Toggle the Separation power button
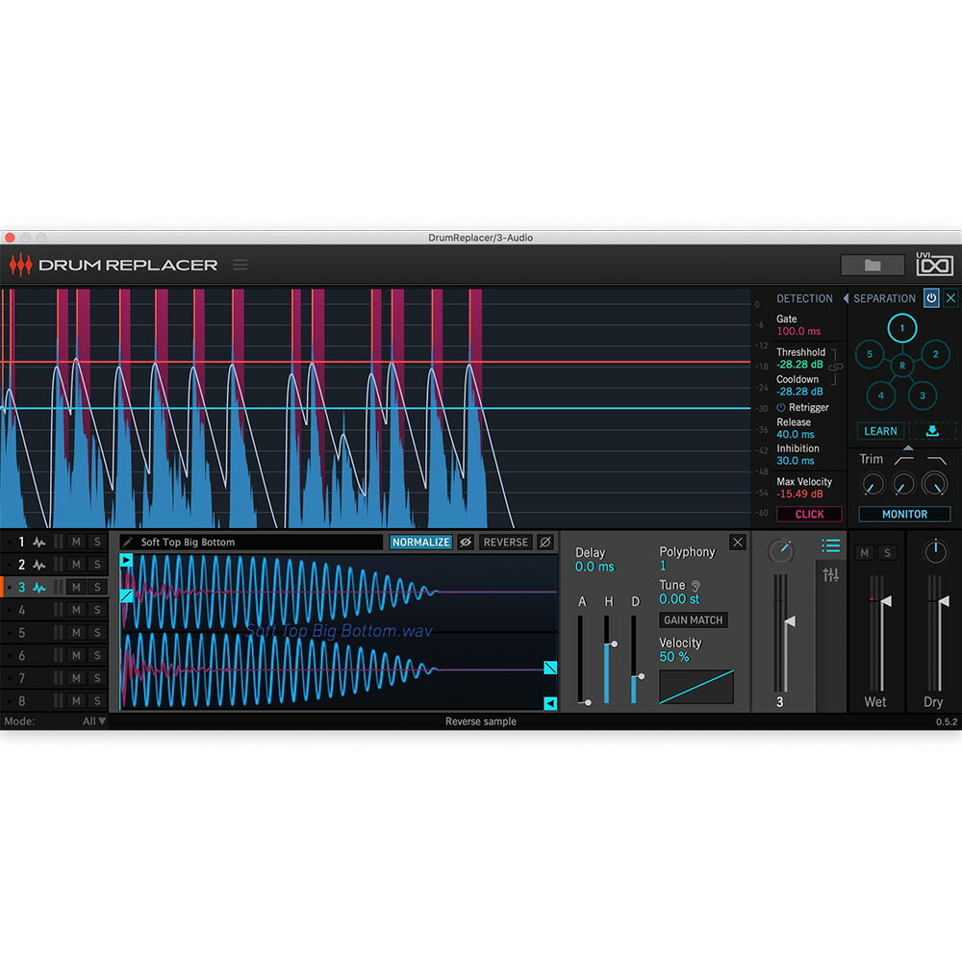 pos(931,298)
